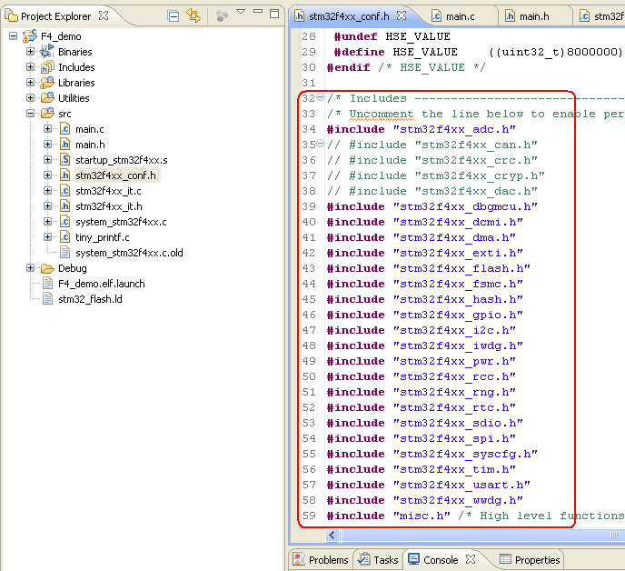625x571 pixels.
Task: Select F4_demo.elf.launch in the tree
Action: (101, 284)
